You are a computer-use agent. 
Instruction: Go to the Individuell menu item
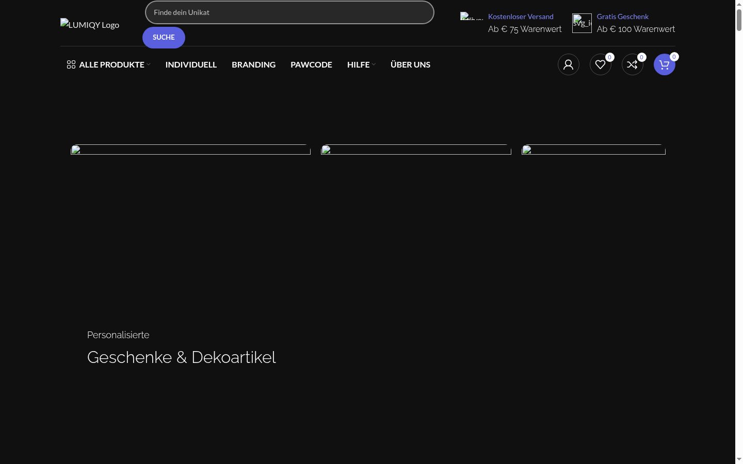pyautogui.click(x=191, y=64)
